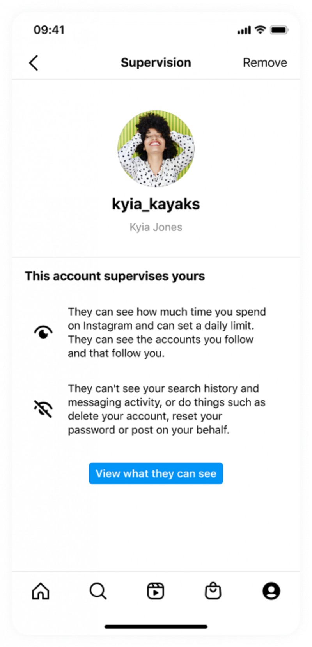Tap the kyia_kayaks username
This screenshot has height=647, width=312.
point(156,204)
